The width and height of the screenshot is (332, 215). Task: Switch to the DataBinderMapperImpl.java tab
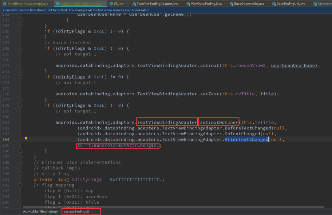(28, 4)
